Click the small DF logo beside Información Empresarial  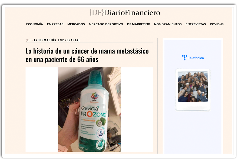click(29, 40)
